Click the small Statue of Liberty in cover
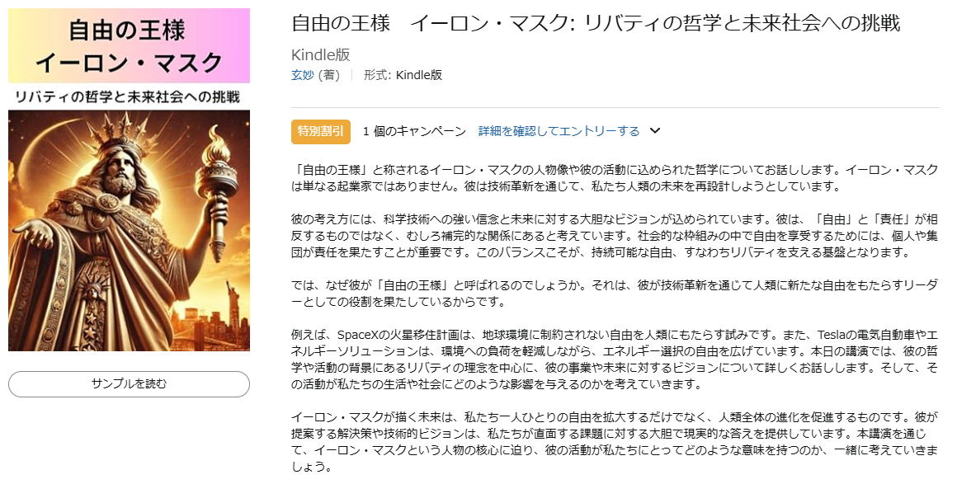Viewport: 957px width, 484px height. coord(233,304)
